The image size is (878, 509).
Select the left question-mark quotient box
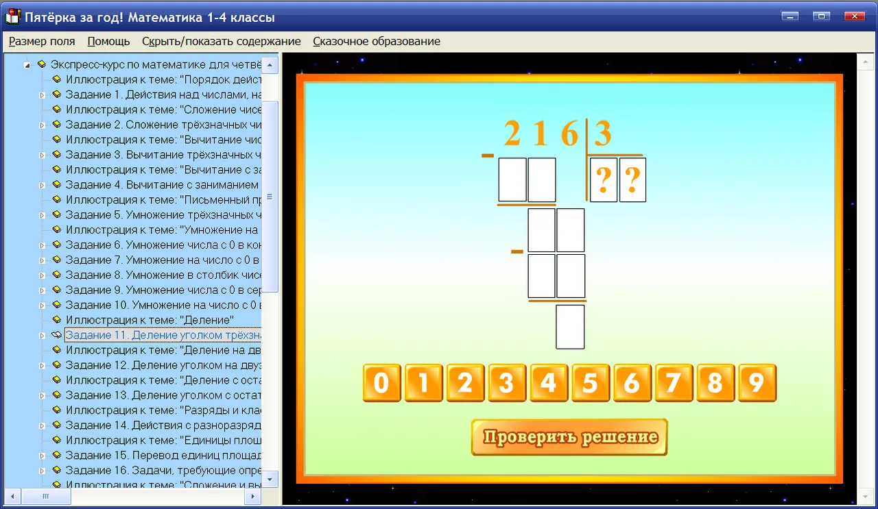coord(604,179)
